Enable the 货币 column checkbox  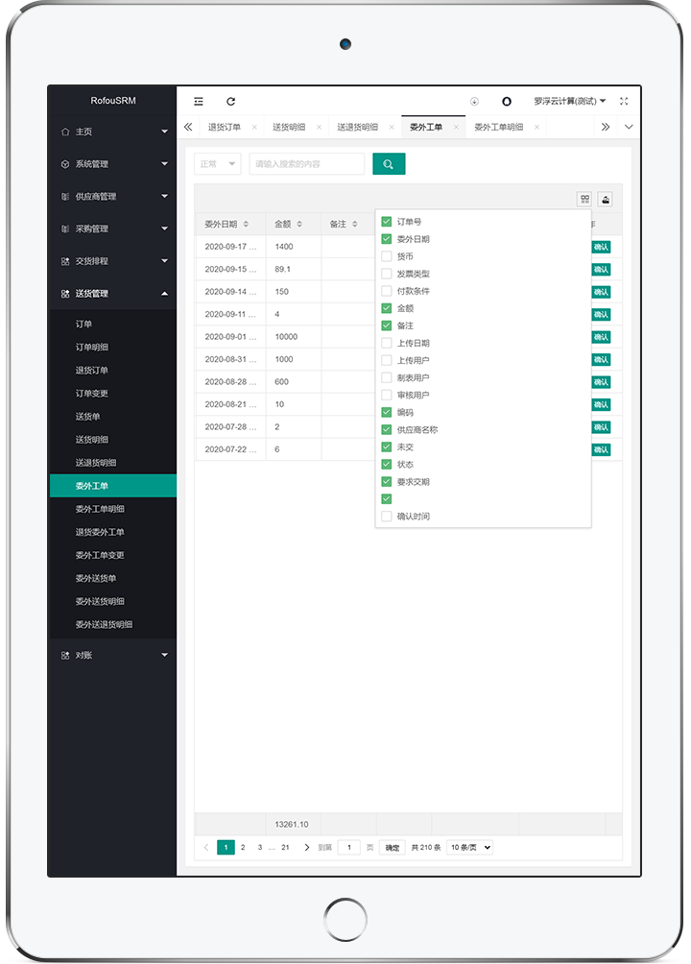[387, 256]
